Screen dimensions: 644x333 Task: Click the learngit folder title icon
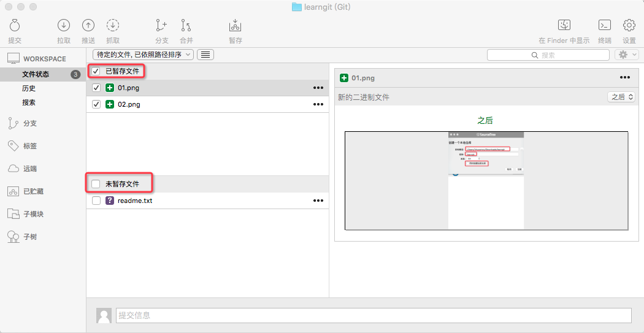[x=296, y=7]
